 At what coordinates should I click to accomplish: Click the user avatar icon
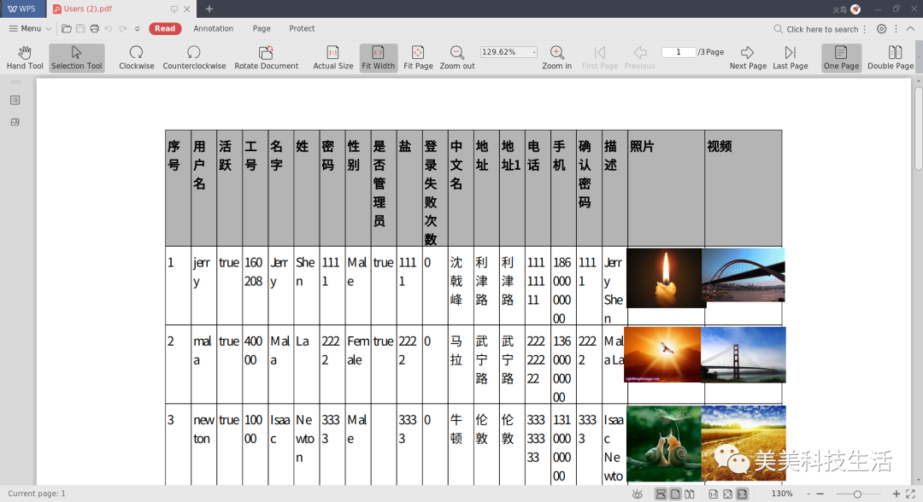click(855, 9)
